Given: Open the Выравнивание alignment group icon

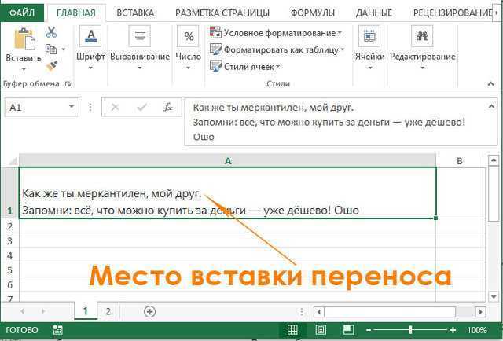Looking at the screenshot, I should click(x=140, y=36).
